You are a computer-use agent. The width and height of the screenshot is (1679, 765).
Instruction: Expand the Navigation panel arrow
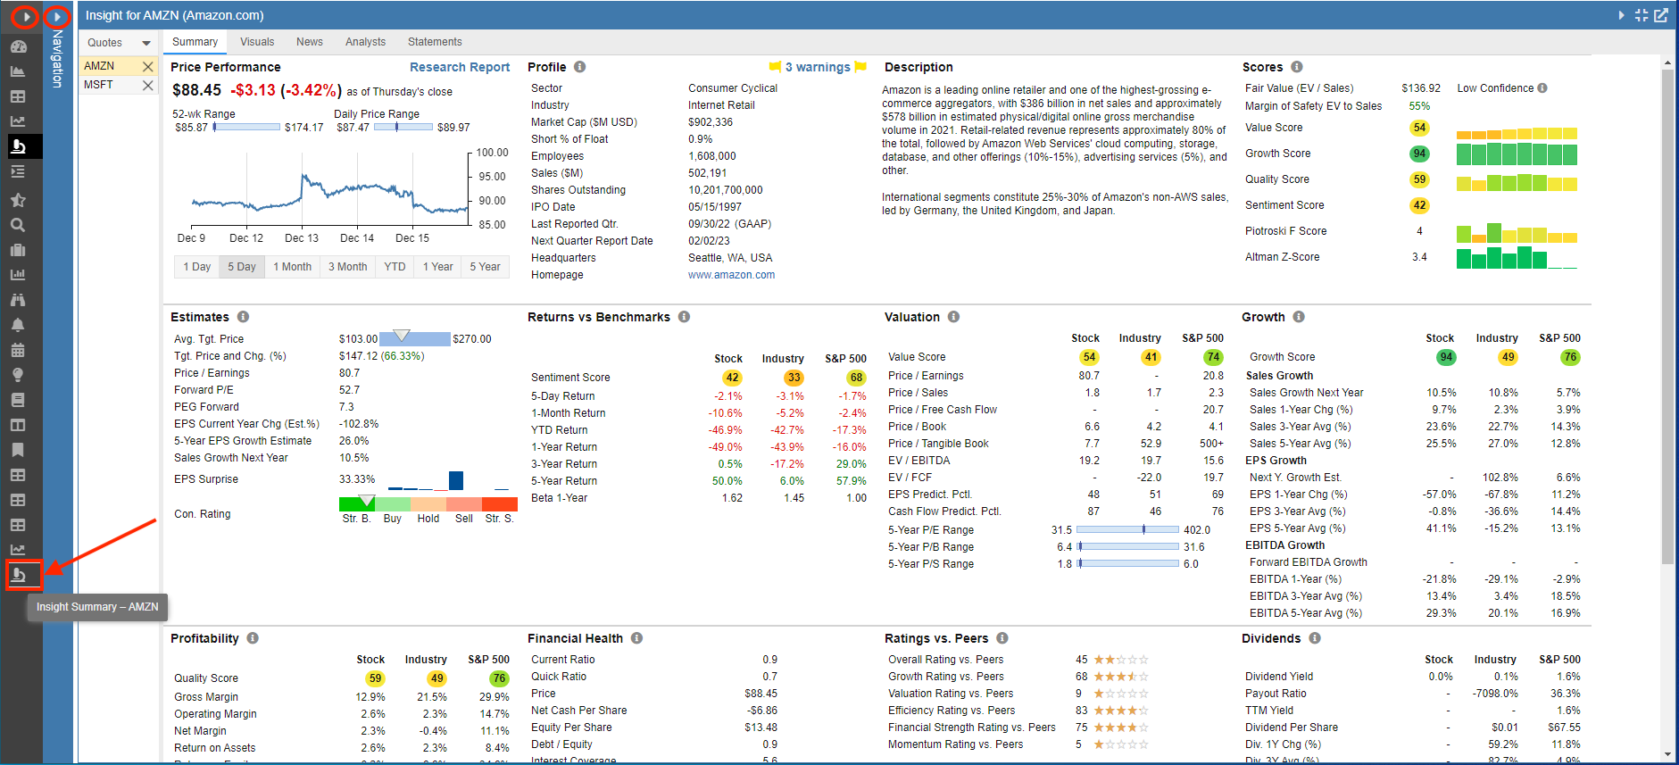(x=57, y=16)
